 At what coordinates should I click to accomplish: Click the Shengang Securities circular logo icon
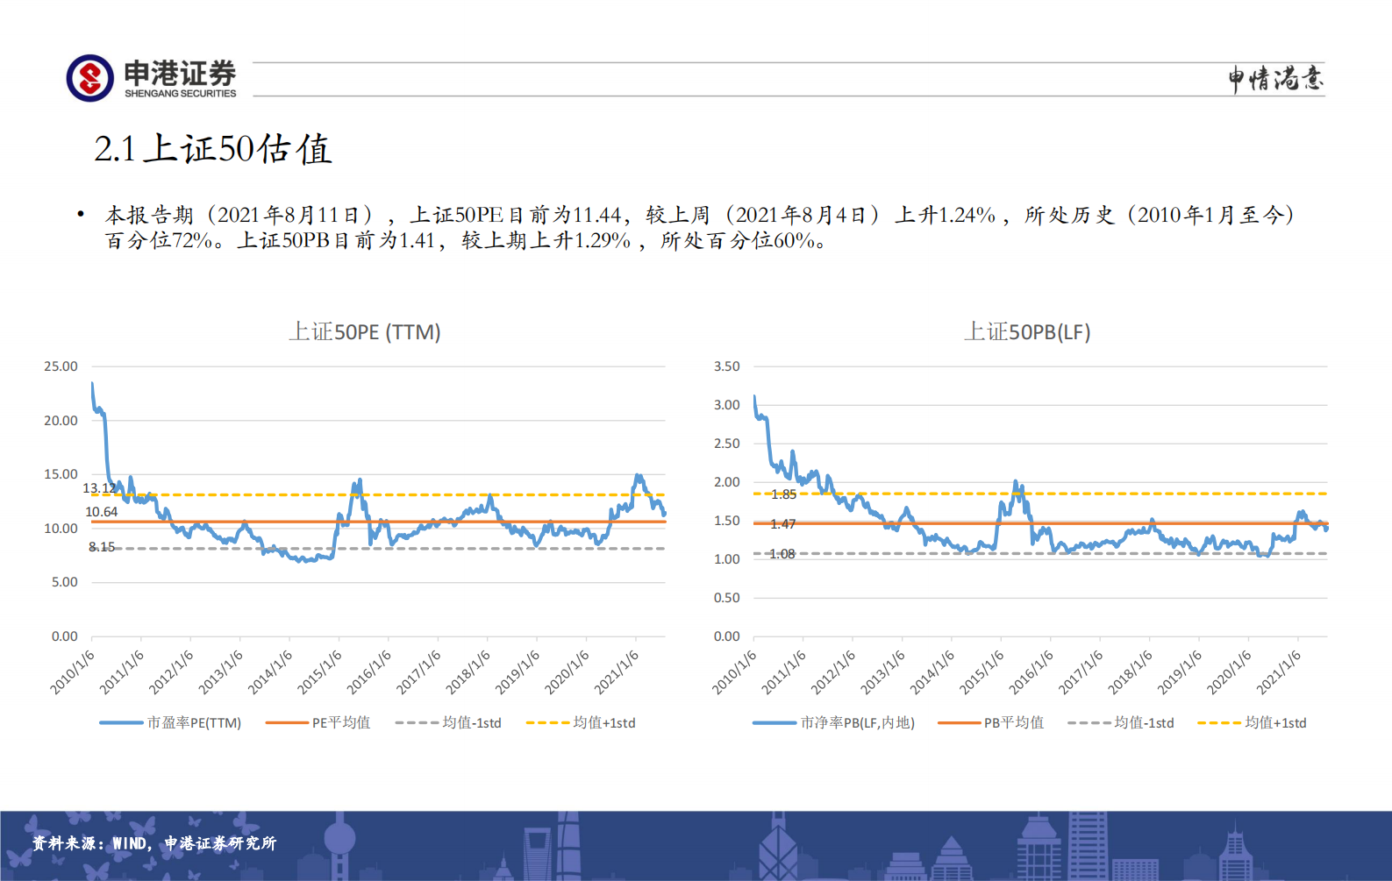click(89, 78)
